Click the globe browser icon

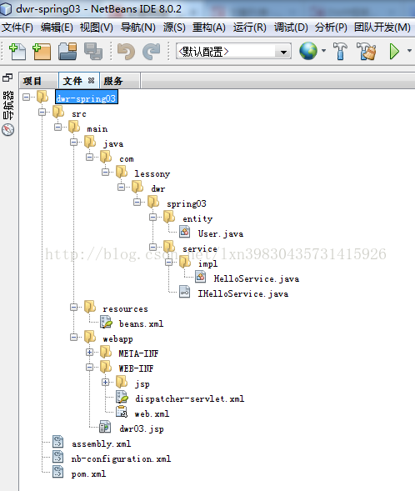pyautogui.click(x=308, y=51)
